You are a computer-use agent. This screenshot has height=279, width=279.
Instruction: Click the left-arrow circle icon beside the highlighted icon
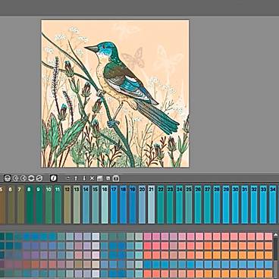(16, 178)
